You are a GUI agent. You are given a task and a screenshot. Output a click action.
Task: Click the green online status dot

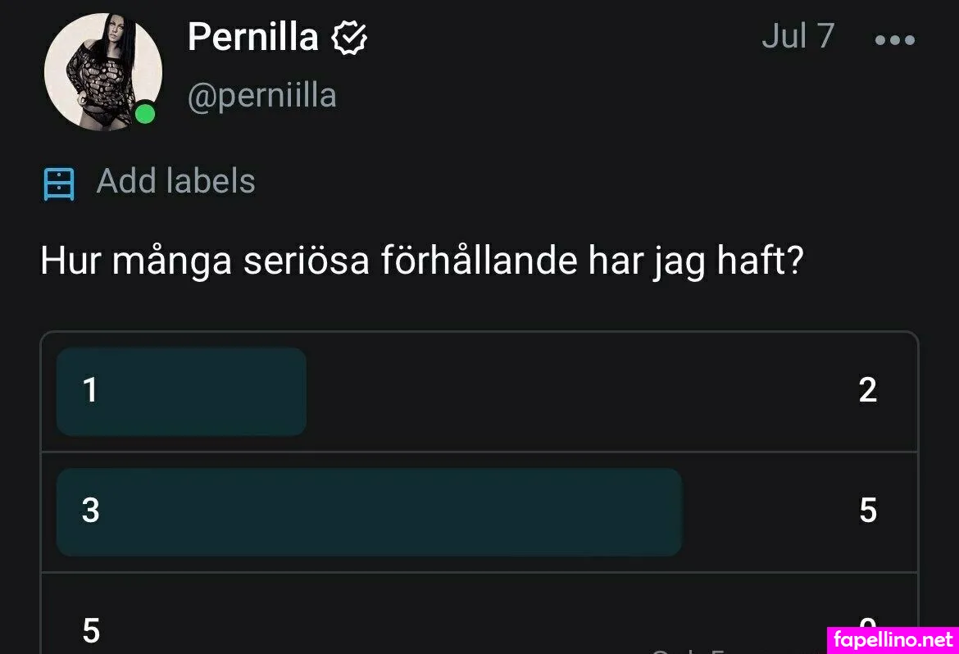pyautogui.click(x=145, y=114)
